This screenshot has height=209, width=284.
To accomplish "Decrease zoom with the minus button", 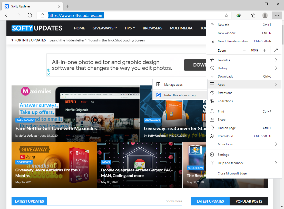I will pos(244,50).
